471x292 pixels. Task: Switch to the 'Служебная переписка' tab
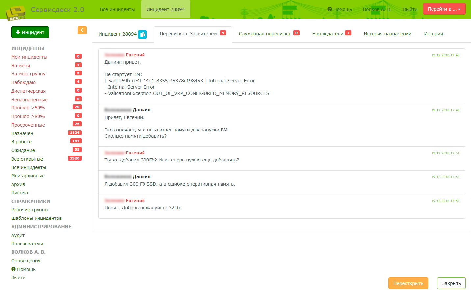tap(265, 33)
